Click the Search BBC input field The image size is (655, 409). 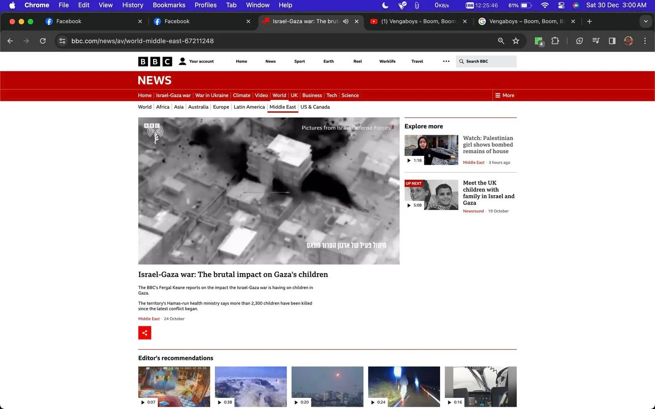[x=486, y=61]
